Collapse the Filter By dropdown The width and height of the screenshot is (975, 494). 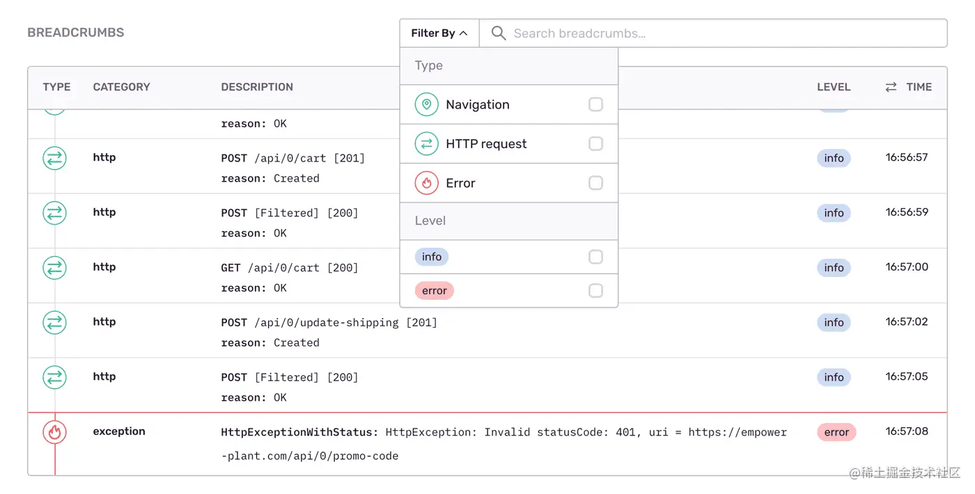coord(439,33)
